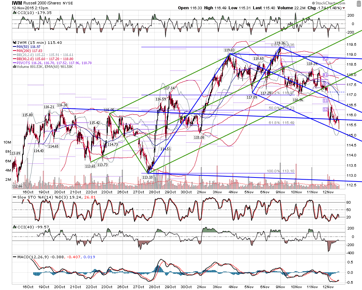Select the S2 pivot marker

325,109
